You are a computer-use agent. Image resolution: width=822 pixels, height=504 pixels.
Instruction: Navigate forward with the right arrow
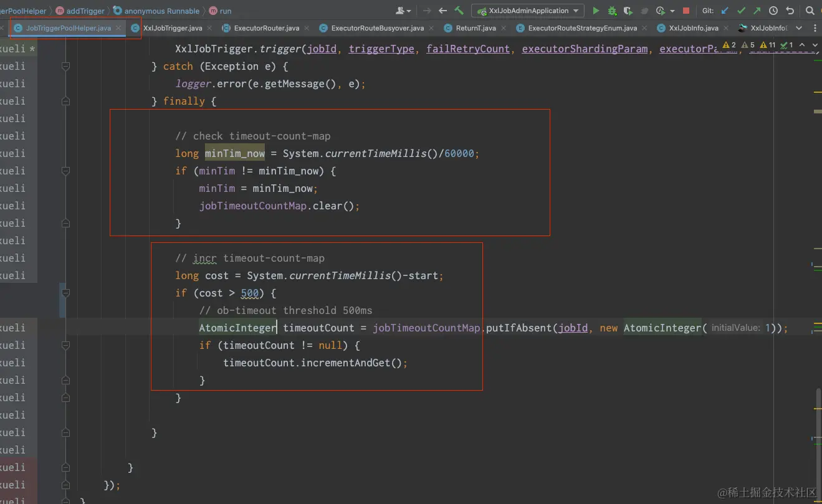coord(427,11)
